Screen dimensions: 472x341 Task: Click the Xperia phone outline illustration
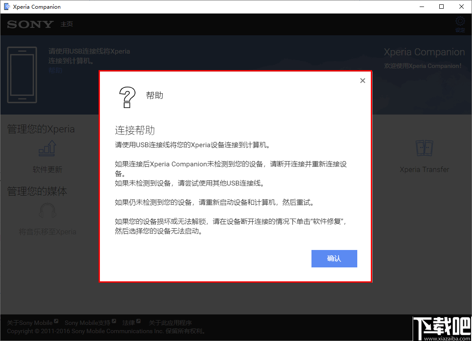(22, 74)
